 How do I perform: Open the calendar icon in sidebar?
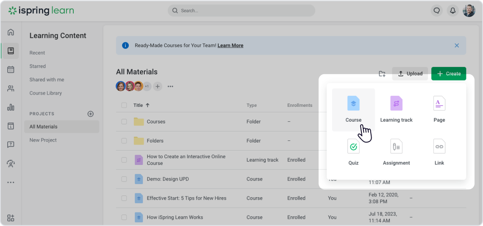coord(11,70)
